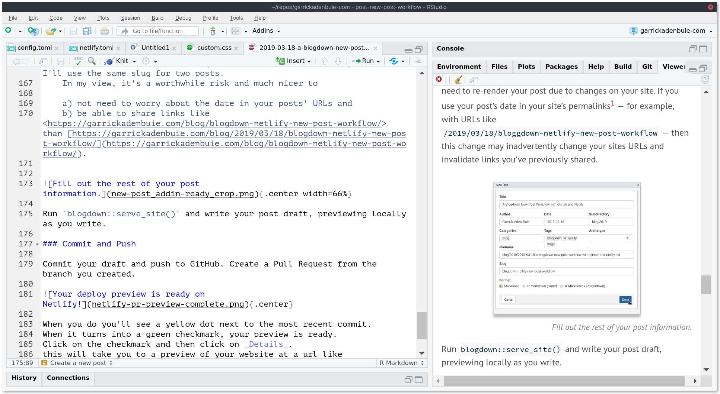Restore the Console pane size

point(692,49)
